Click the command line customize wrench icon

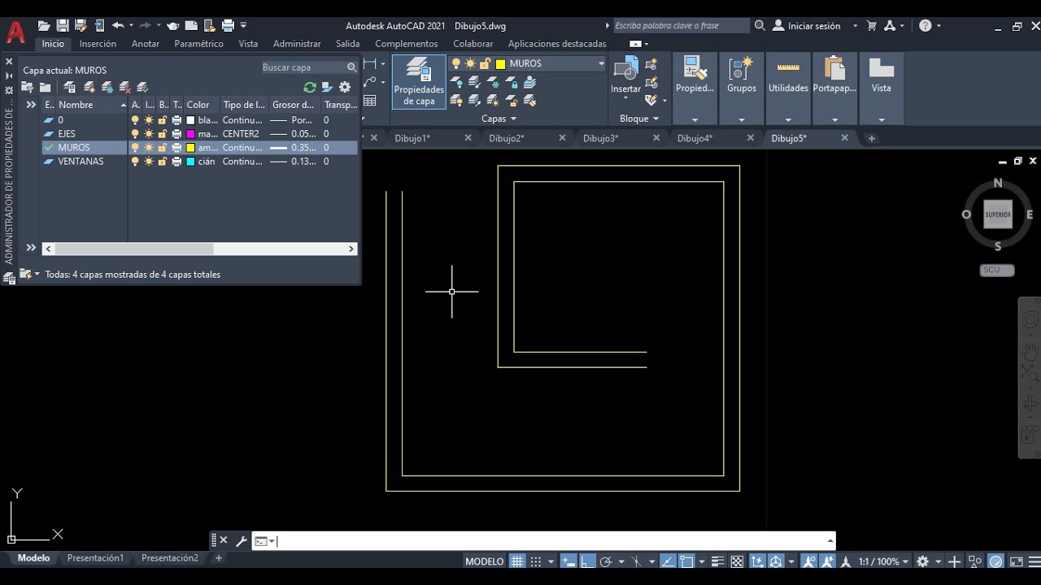241,540
